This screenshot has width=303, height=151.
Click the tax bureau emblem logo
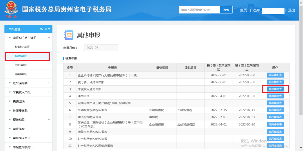[x=11, y=10]
